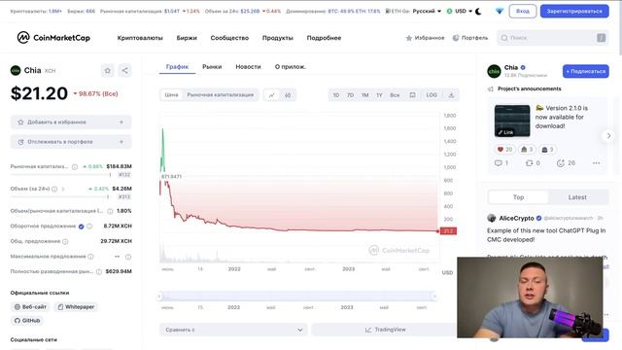The image size is (622, 350).
Task: Download chart data icon
Action: coord(451,95)
